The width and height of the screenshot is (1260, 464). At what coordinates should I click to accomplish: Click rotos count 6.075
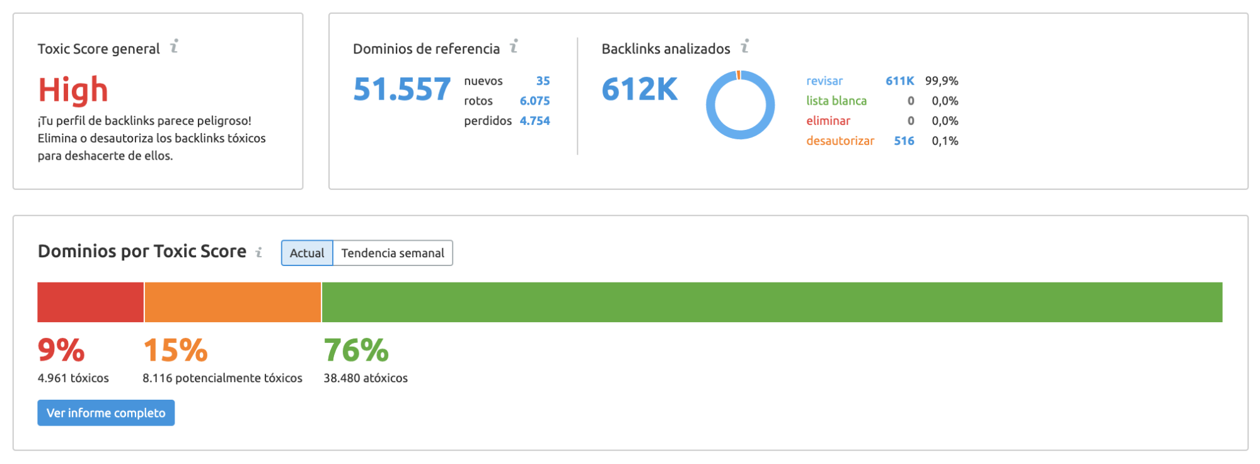tap(535, 101)
